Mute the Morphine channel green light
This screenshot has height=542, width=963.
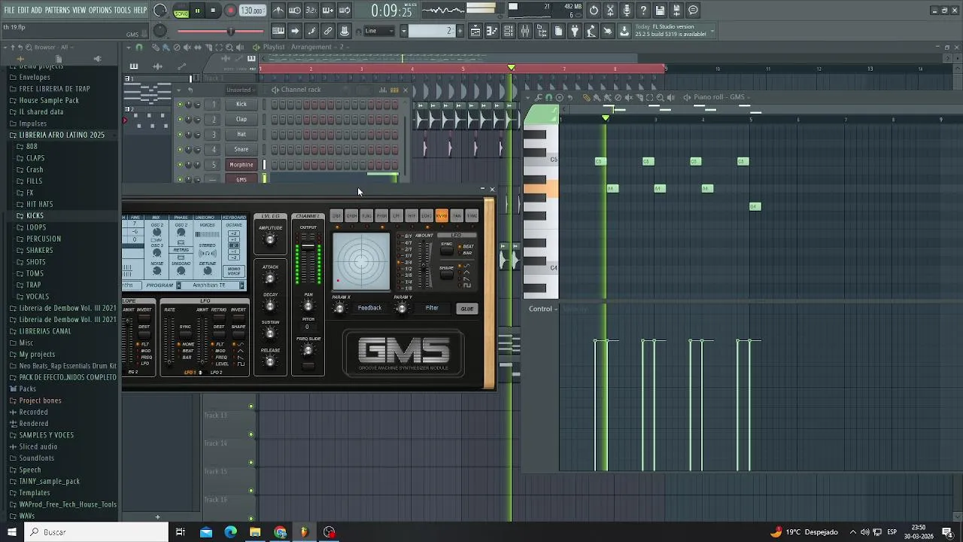[180, 164]
